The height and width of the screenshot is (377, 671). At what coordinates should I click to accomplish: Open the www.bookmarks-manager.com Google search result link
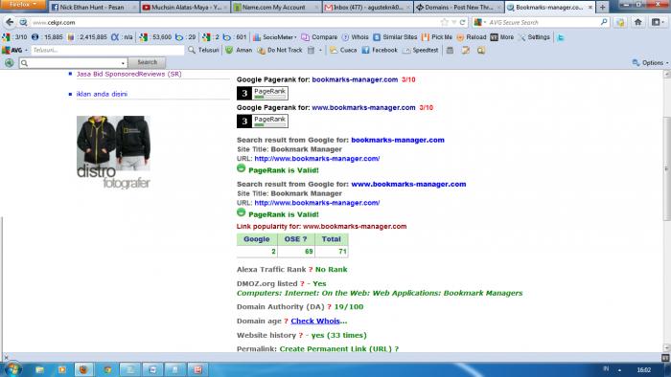click(x=408, y=184)
